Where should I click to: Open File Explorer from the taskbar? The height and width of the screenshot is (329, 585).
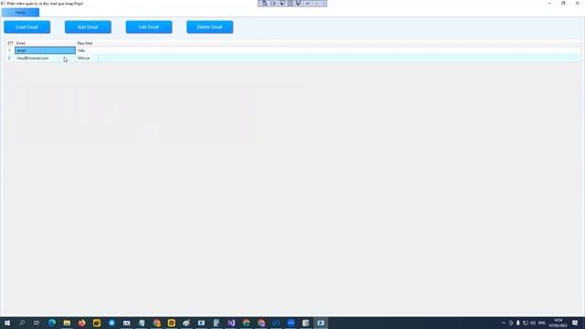click(67, 323)
